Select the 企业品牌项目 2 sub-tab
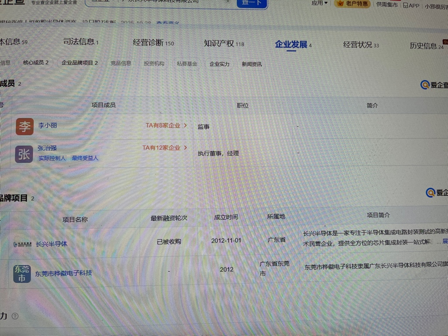Viewport: 448px width, 336px height. 80,63
